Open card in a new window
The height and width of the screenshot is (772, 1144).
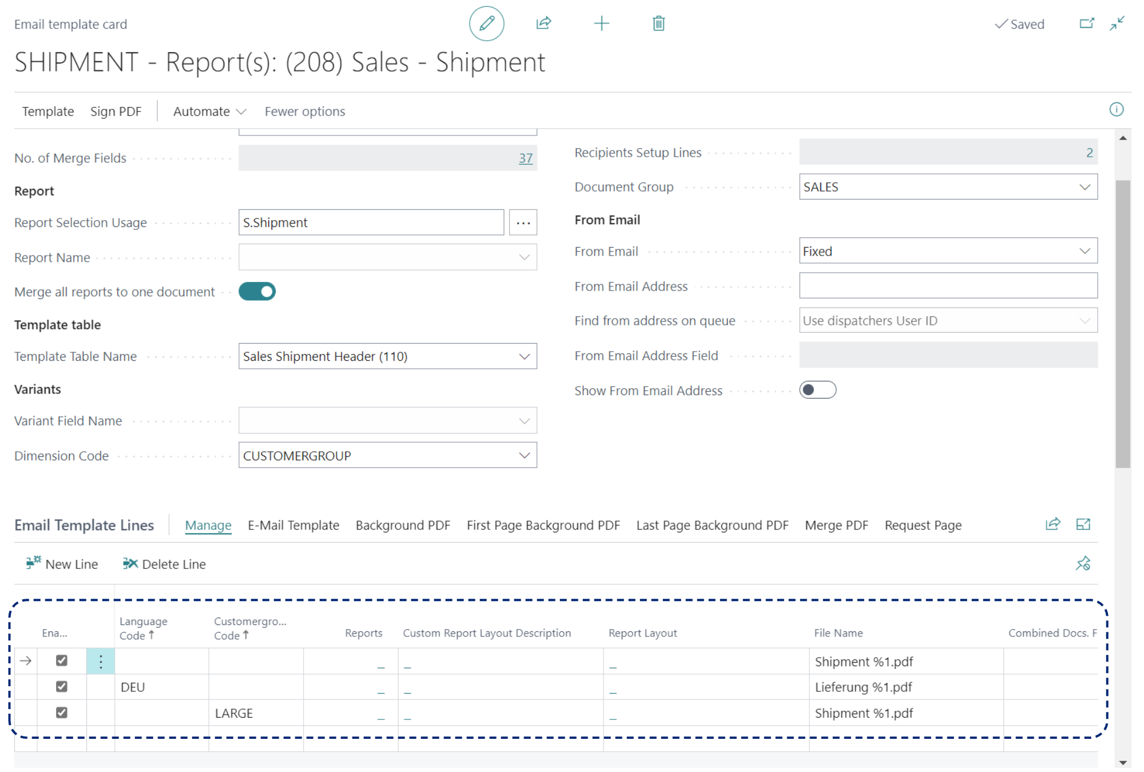pos(1086,23)
